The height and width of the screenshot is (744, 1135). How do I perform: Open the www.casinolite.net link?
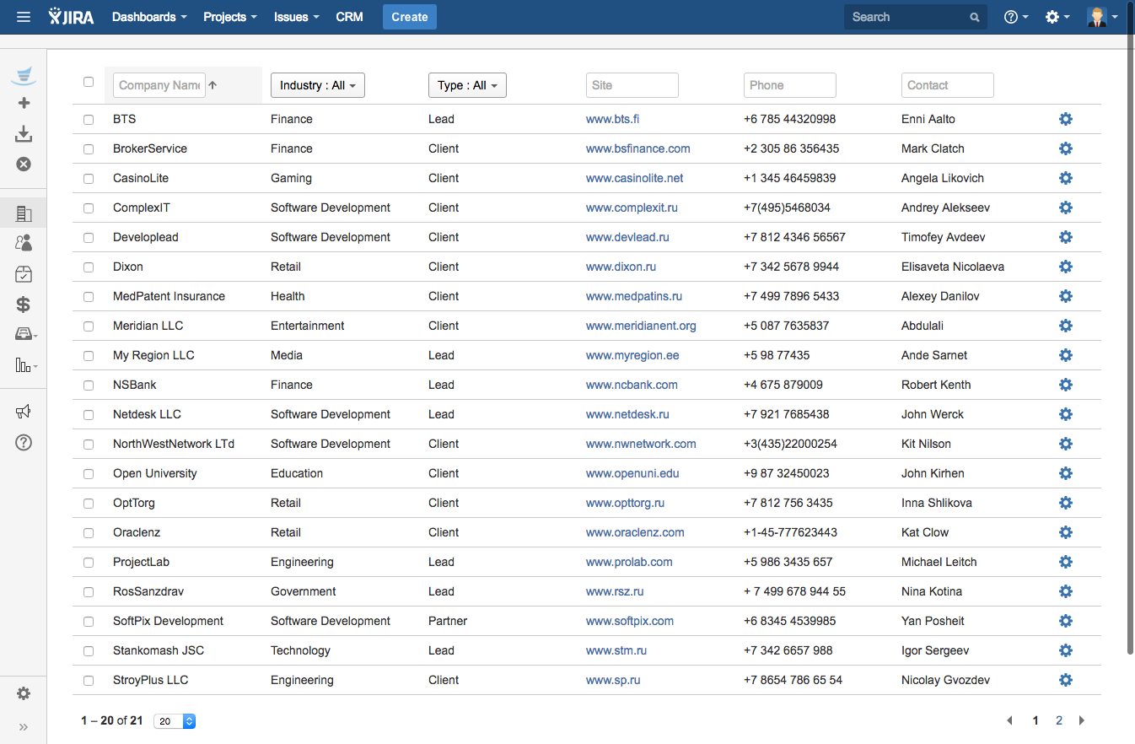[x=634, y=178]
